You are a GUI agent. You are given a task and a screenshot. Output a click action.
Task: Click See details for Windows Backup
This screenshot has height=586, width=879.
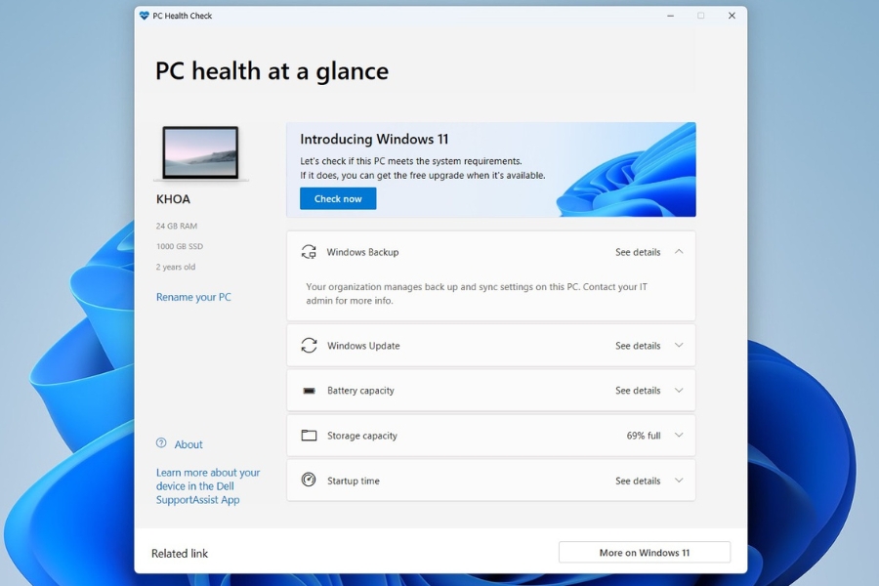tap(638, 252)
